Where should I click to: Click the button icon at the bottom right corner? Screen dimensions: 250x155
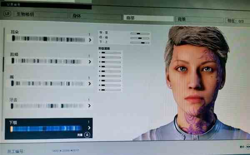pyautogui.click(x=248, y=146)
